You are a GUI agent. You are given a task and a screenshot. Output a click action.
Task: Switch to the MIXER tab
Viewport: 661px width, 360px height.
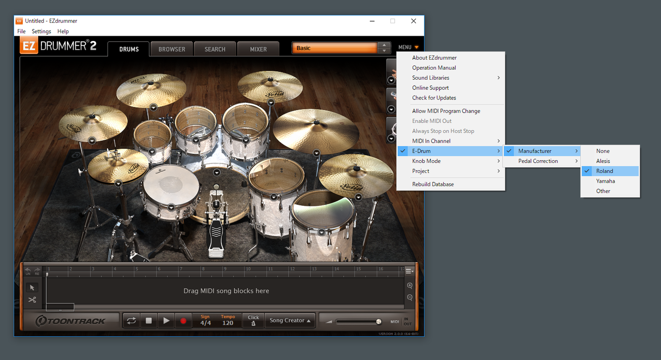258,49
